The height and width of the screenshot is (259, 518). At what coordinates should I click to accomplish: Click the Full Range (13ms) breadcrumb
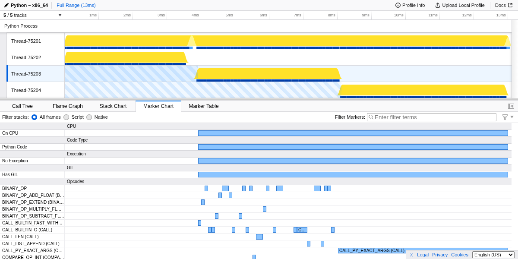[x=76, y=5]
